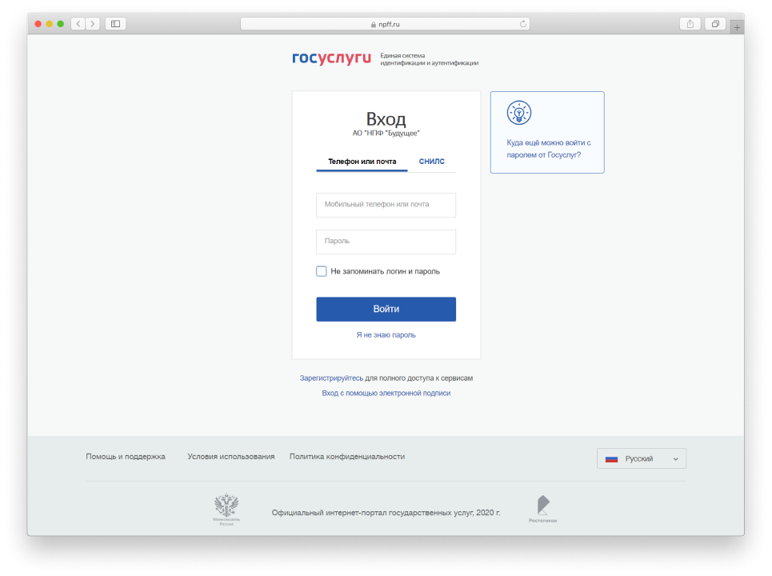Open a new tab with plus button
The height and width of the screenshot is (576, 772).
click(x=737, y=27)
